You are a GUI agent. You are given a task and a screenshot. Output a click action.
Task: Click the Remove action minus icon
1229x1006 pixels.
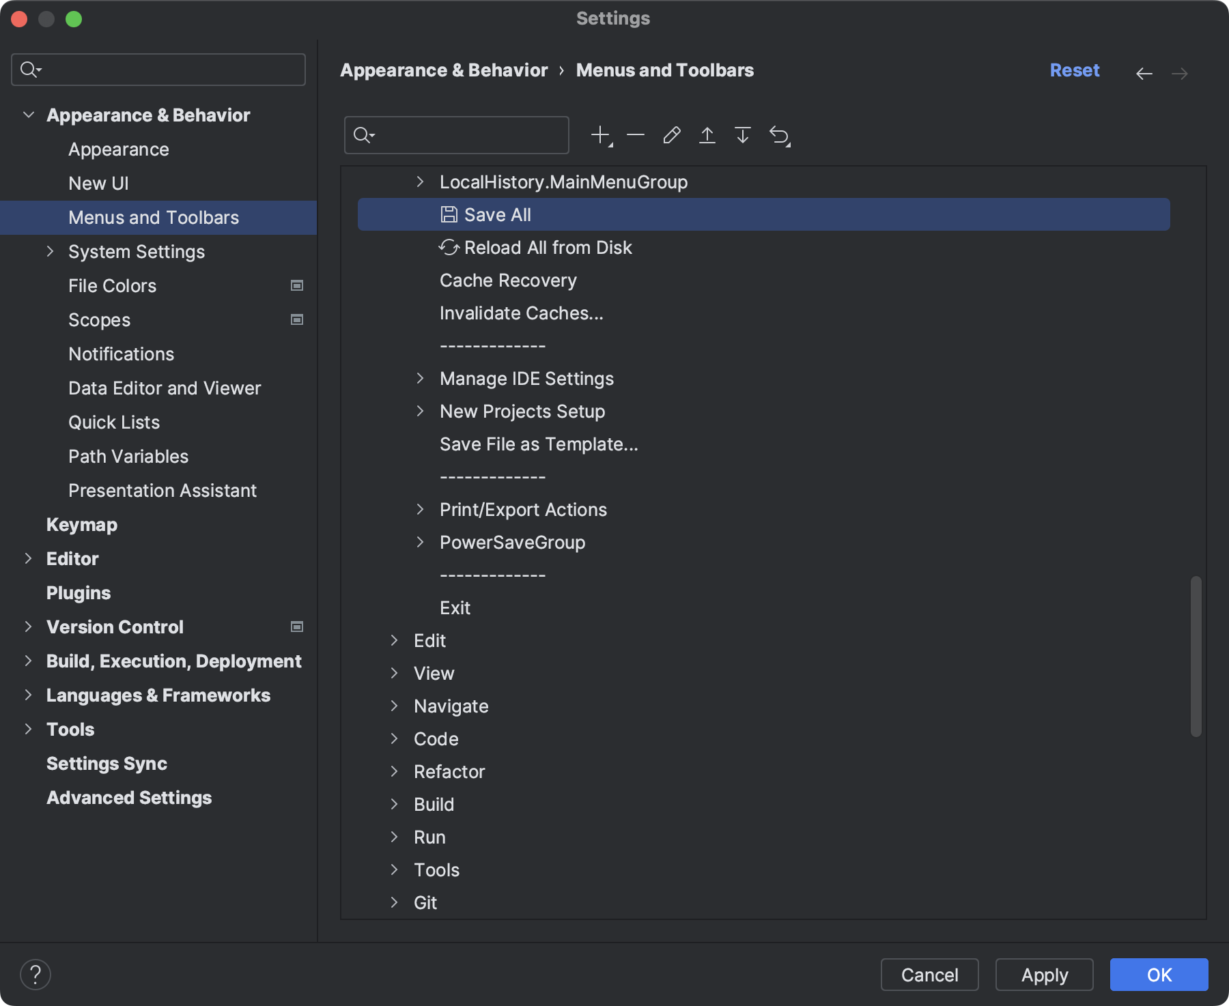635,134
